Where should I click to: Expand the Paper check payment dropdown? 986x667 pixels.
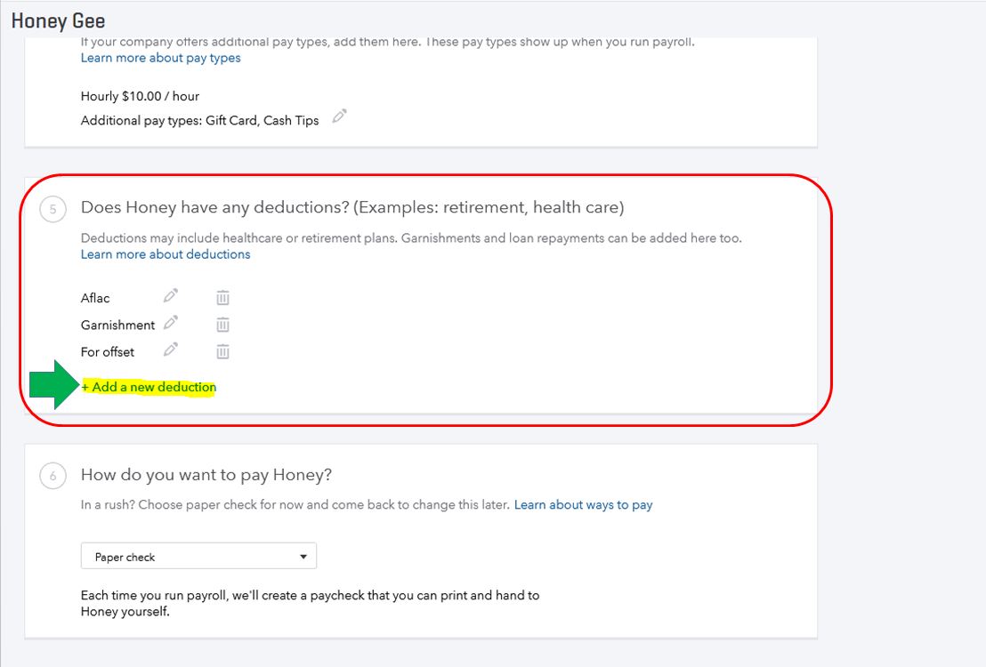pos(198,557)
